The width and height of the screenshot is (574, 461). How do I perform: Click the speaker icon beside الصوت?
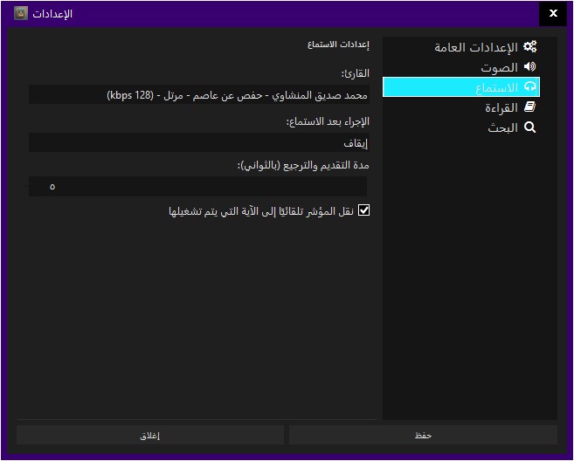click(529, 66)
